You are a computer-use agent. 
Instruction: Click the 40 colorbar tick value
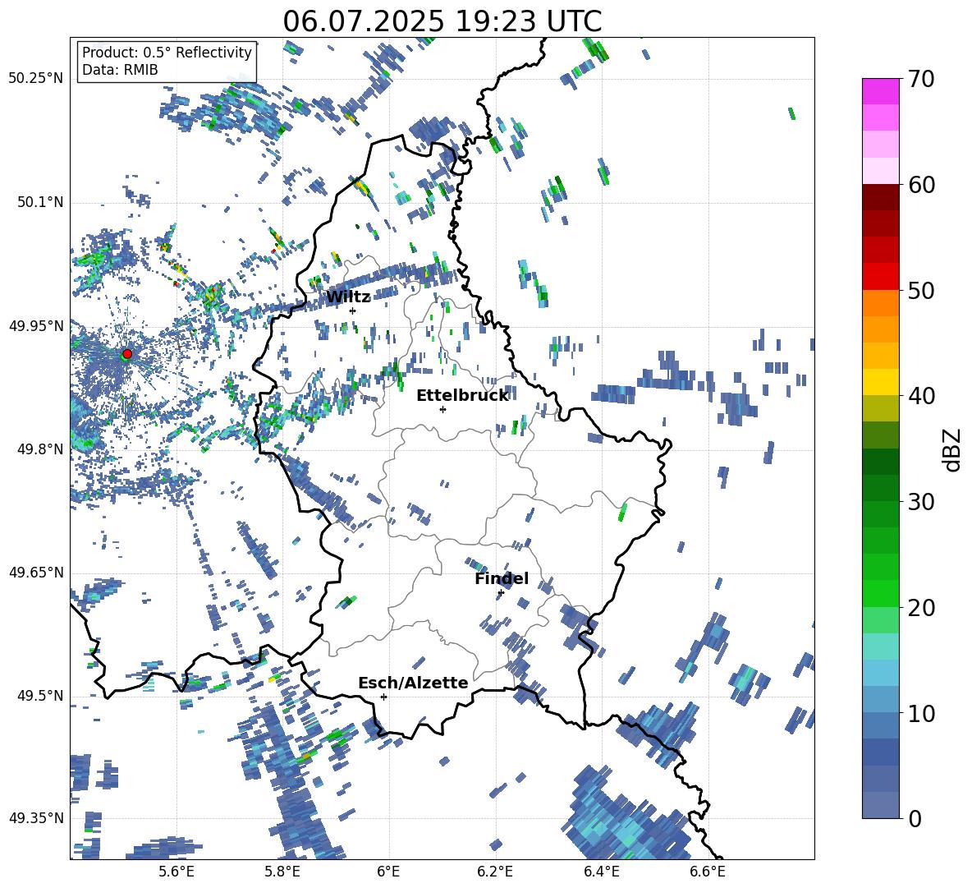(x=921, y=396)
